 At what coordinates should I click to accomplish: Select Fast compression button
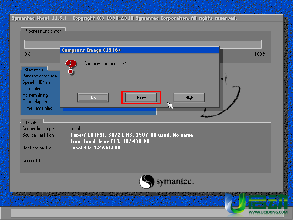141,98
